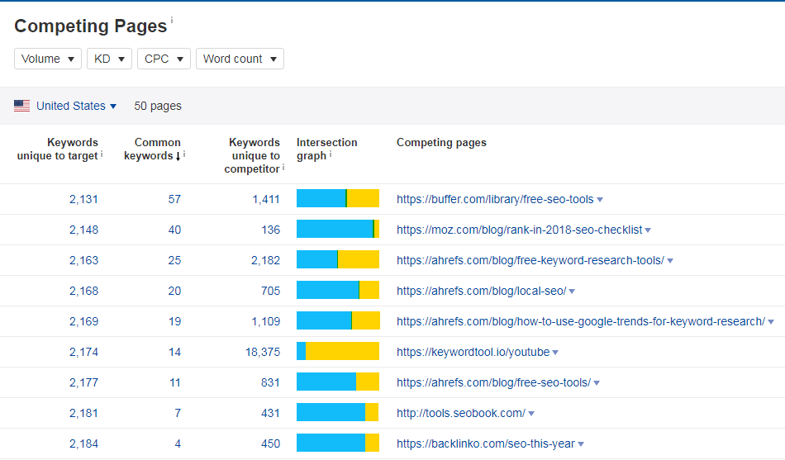Image resolution: width=785 pixels, height=460 pixels.
Task: Click intersection graph bar for moz.com row
Action: pos(338,229)
